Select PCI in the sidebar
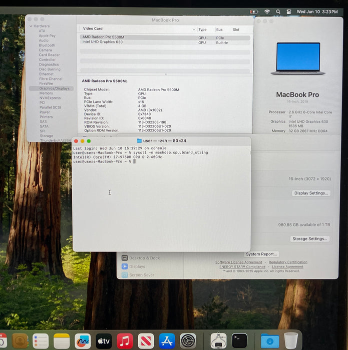The width and height of the screenshot is (348, 350). [x=43, y=102]
